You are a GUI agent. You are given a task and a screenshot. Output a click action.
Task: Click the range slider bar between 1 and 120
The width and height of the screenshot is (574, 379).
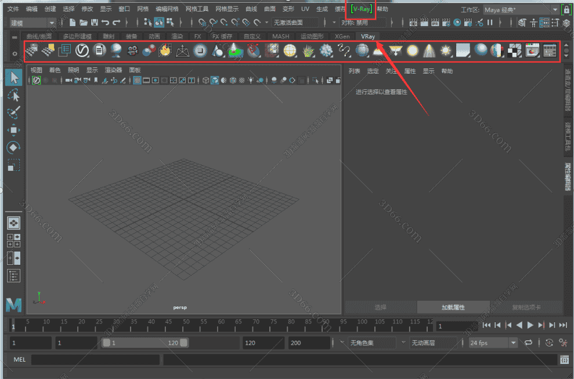click(x=145, y=342)
